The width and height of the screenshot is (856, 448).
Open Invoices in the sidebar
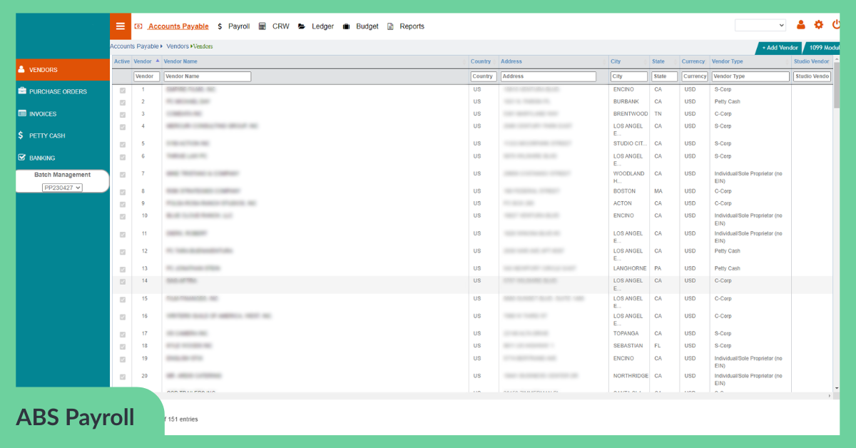point(62,113)
